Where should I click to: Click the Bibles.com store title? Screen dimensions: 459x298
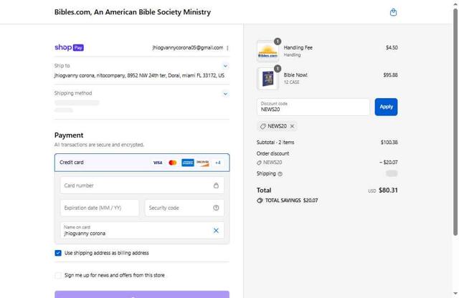tap(133, 12)
